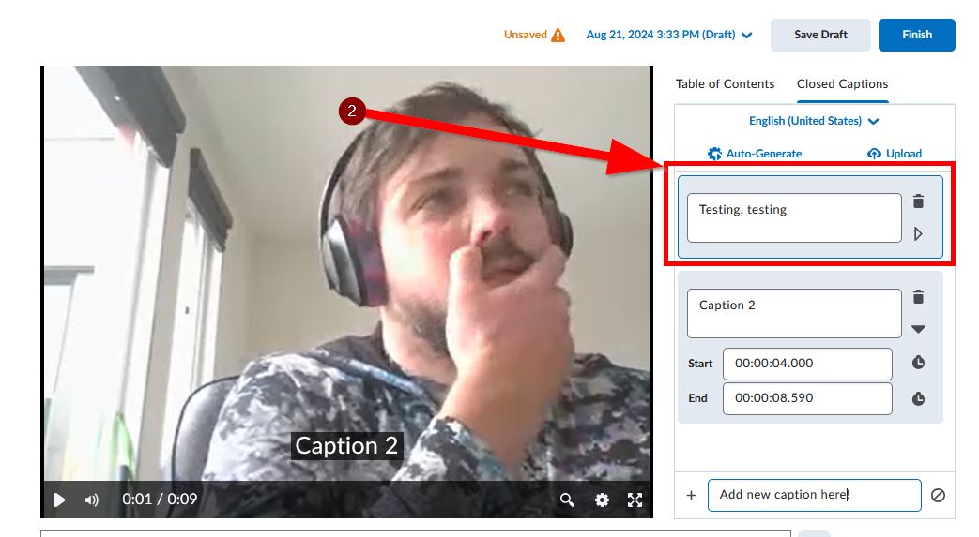Screen dimensions: 979x537
Task: Click the 'Caption 2' overlay on video
Action: [346, 446]
